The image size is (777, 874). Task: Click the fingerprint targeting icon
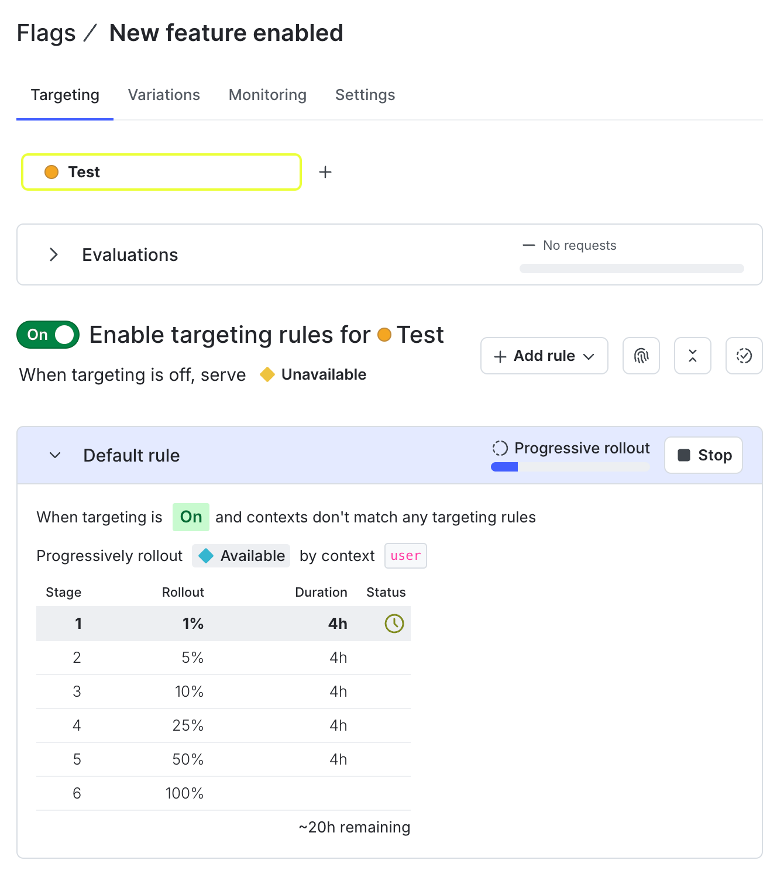(641, 356)
